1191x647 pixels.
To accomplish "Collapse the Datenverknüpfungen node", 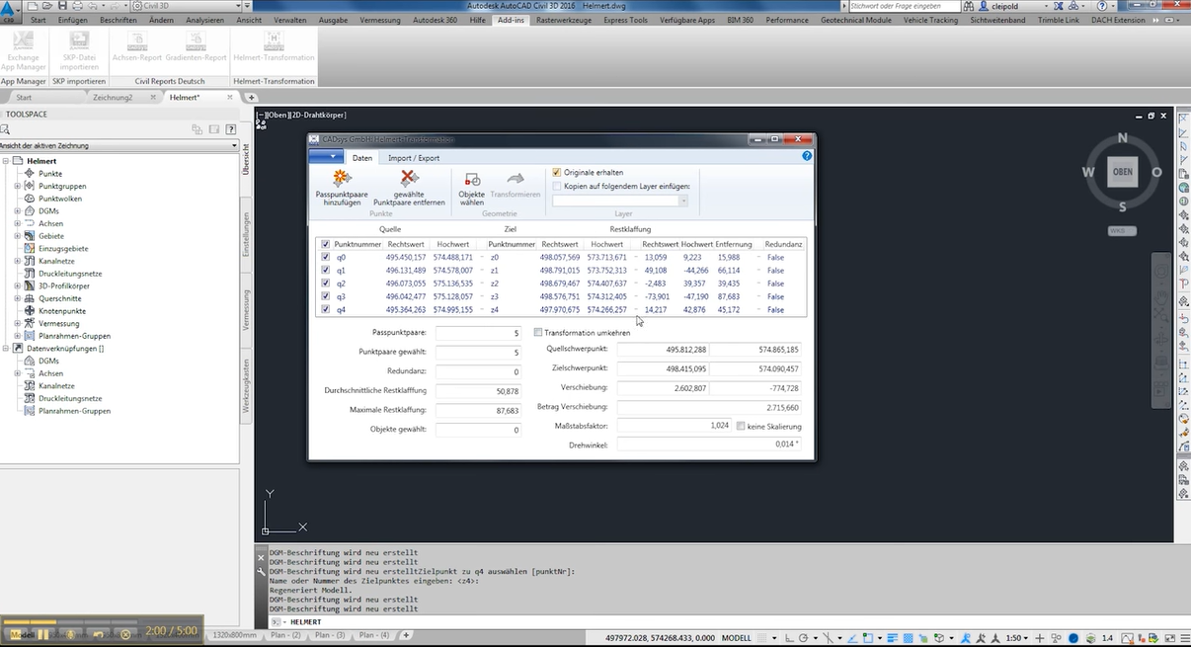I will pos(6,349).
